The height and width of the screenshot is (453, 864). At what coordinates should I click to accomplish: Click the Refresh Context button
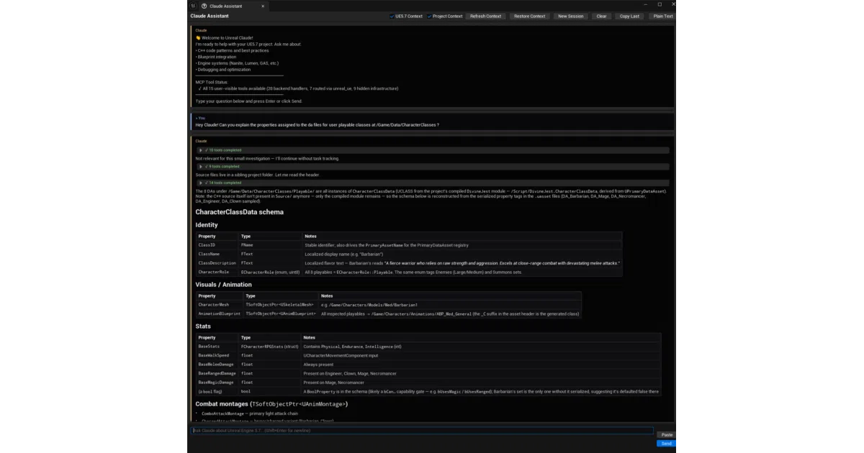click(486, 16)
